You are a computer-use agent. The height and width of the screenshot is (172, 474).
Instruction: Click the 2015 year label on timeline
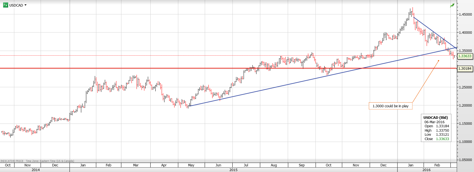233,170
